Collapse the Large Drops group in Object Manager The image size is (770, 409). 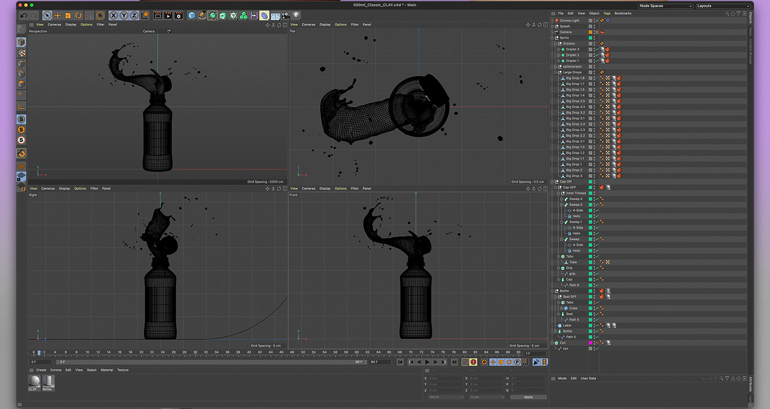(x=555, y=72)
